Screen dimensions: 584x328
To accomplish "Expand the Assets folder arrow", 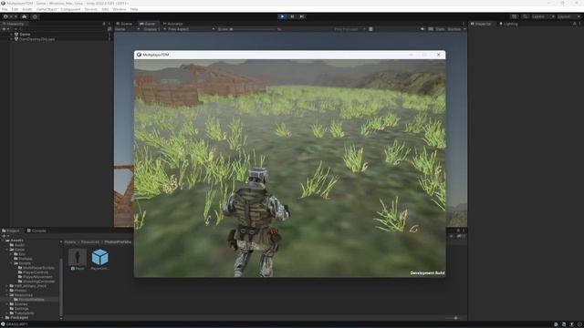I will (x=3, y=241).
